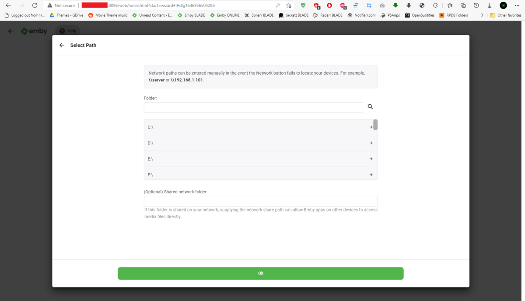This screenshot has width=525, height=301.
Task: Click the Shared network folder input
Action: [260, 201]
